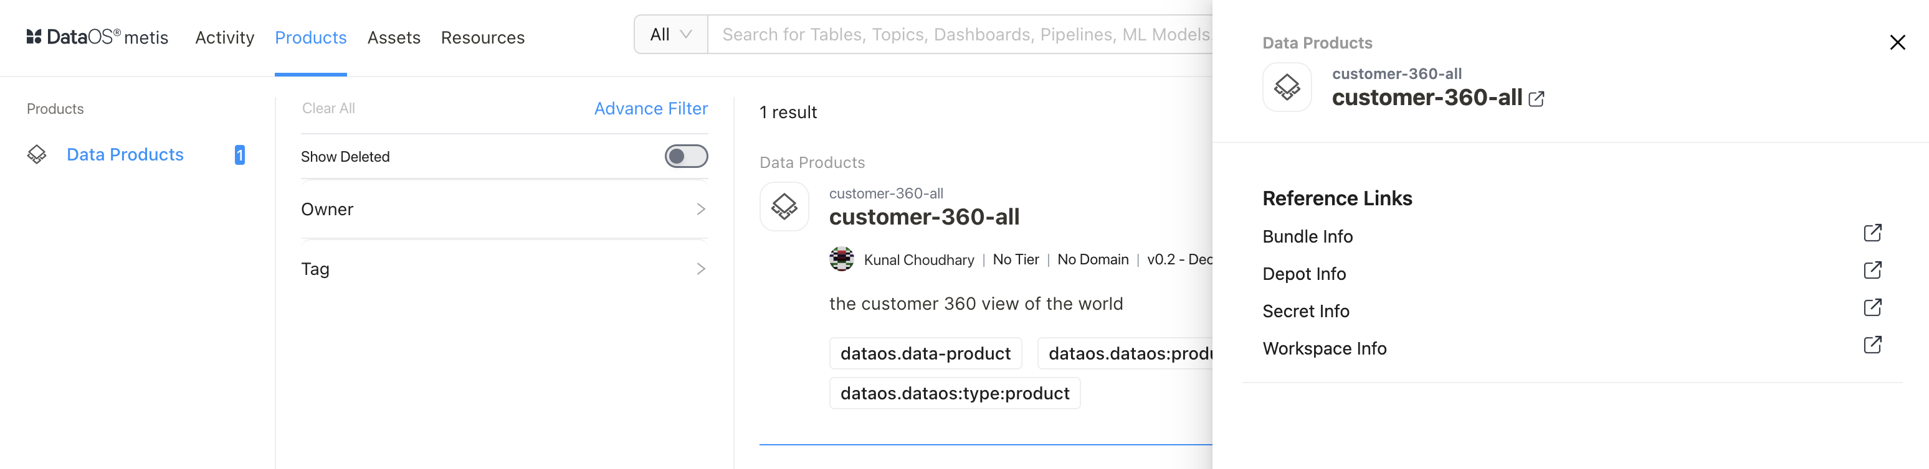Click the Reference Links heading
1929x469 pixels.
pos(1336,198)
